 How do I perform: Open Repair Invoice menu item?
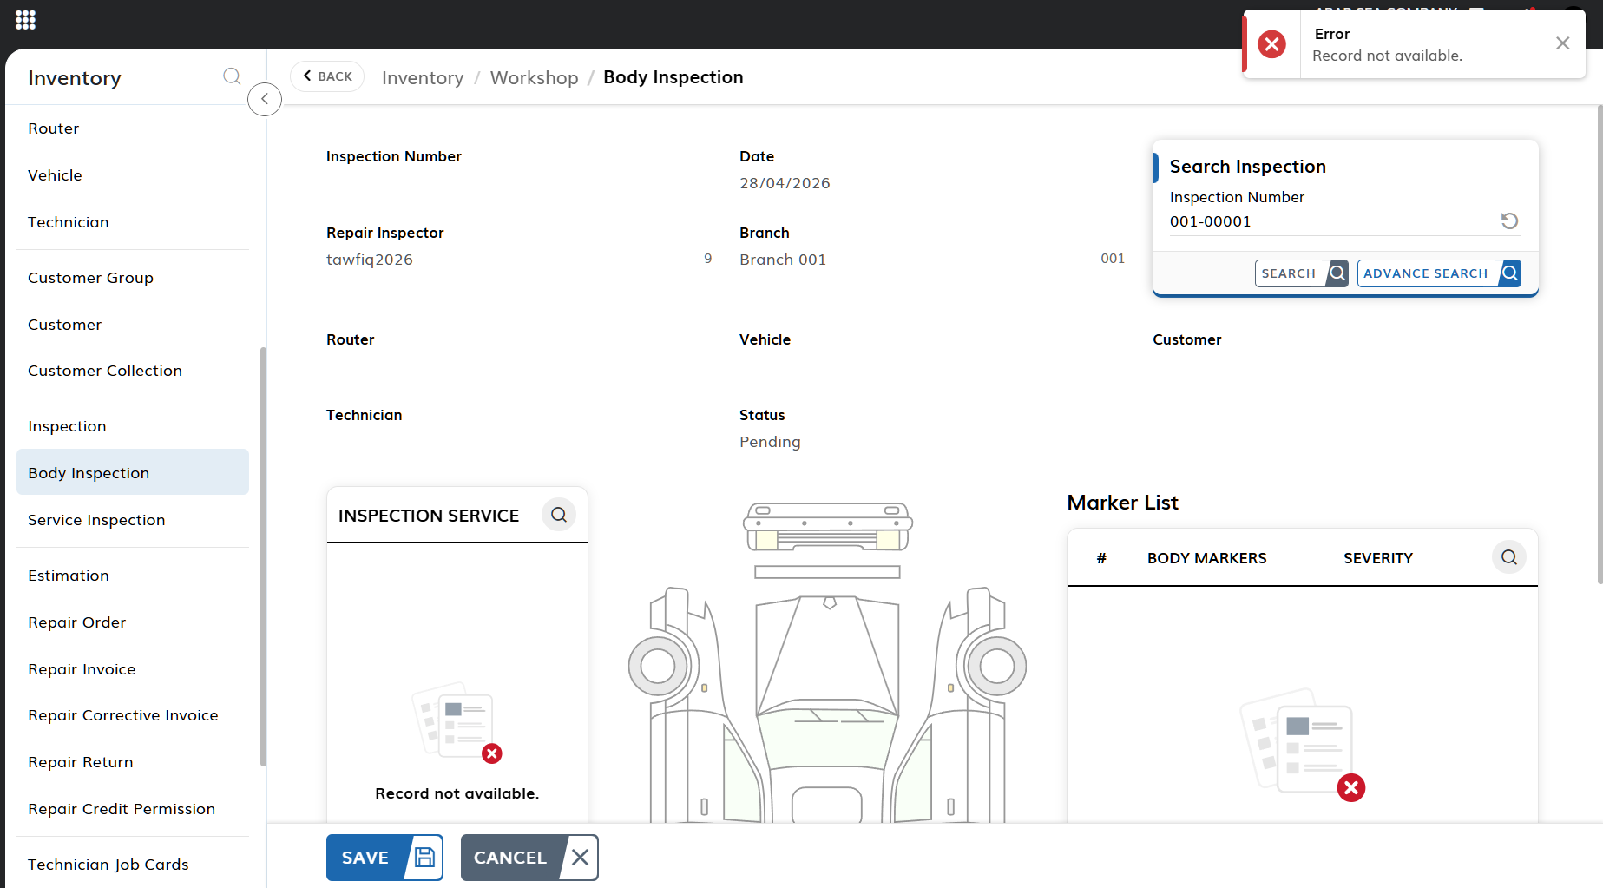point(132,669)
